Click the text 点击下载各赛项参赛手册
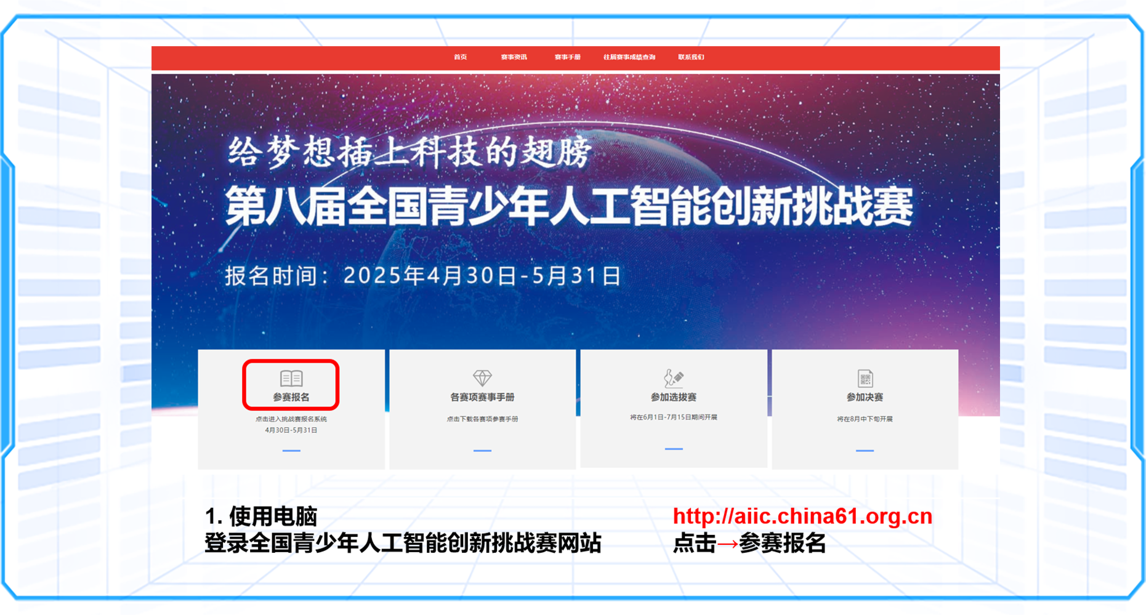 [x=482, y=419]
